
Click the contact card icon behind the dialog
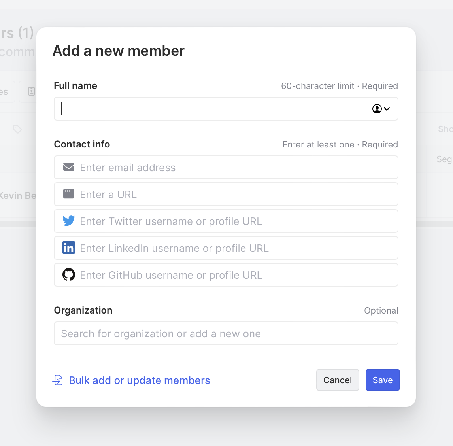click(31, 92)
